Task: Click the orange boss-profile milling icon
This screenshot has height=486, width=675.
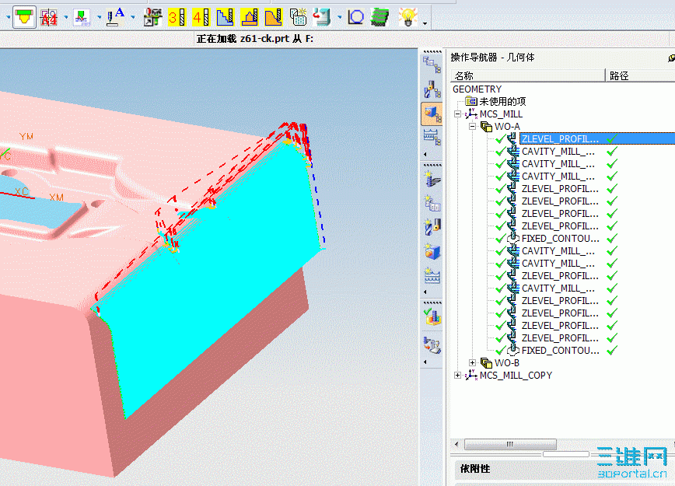Action: coord(250,18)
